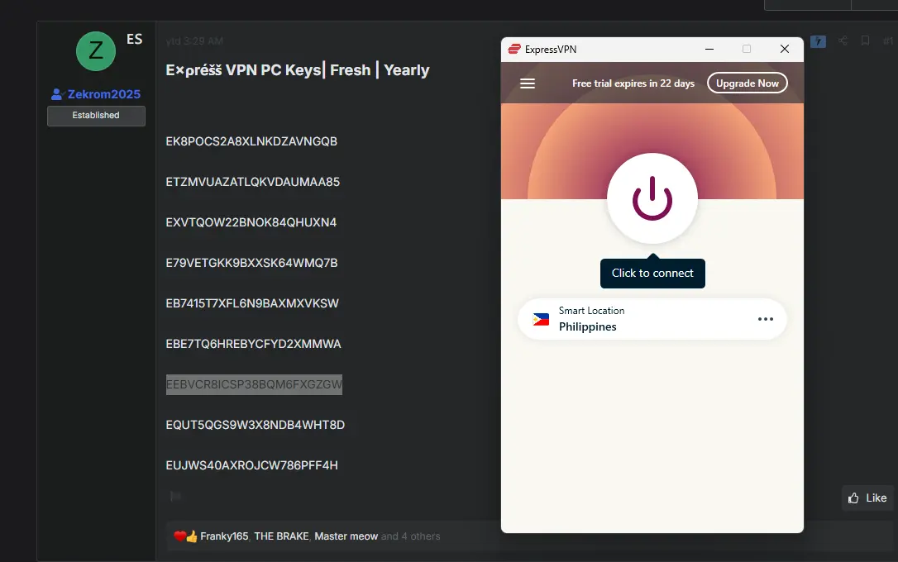Open Master meow reaction user link
The height and width of the screenshot is (562, 898).
tap(346, 536)
